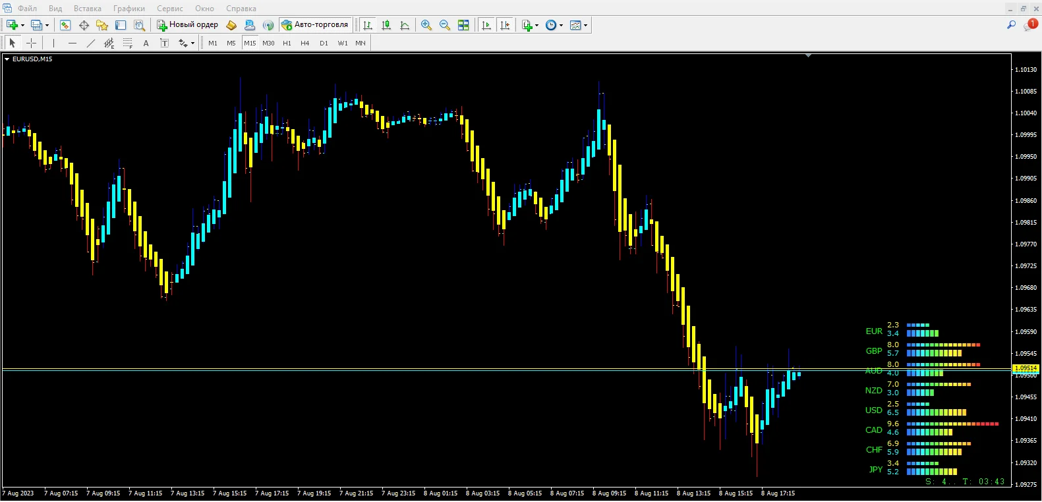Click the chart shift triangle marker
Screen dimensions: 1042x502
click(x=808, y=56)
